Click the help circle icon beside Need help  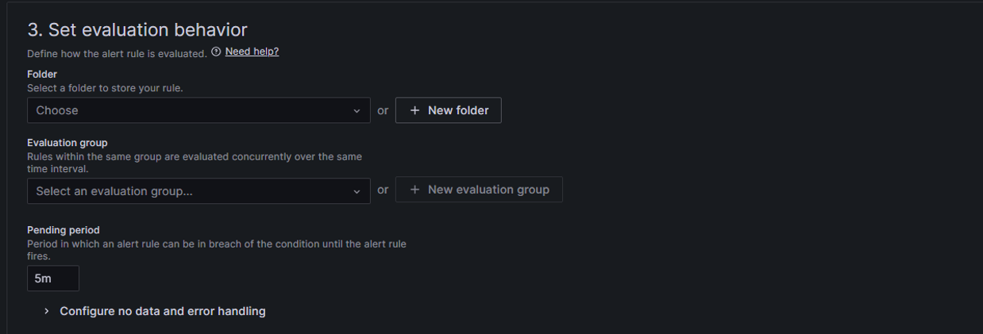tap(216, 52)
